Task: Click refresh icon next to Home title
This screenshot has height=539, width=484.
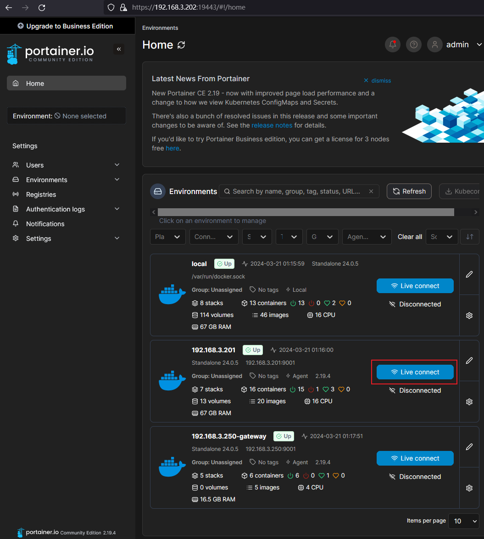Action: coord(181,45)
